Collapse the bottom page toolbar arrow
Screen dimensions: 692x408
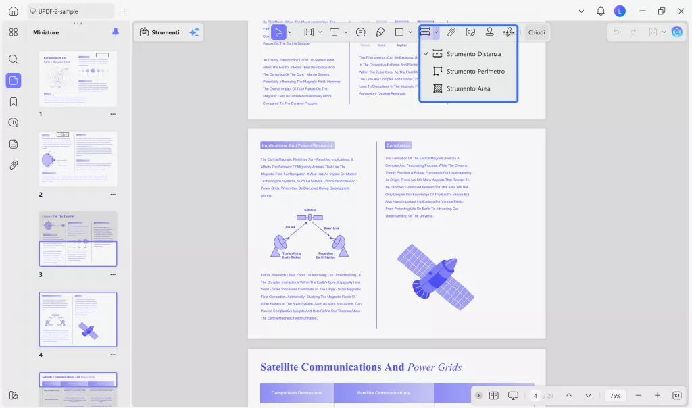(x=478, y=396)
